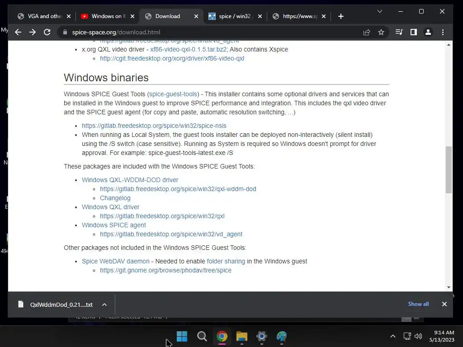Click Show all downloads
This screenshot has height=347, width=463.
[418, 304]
